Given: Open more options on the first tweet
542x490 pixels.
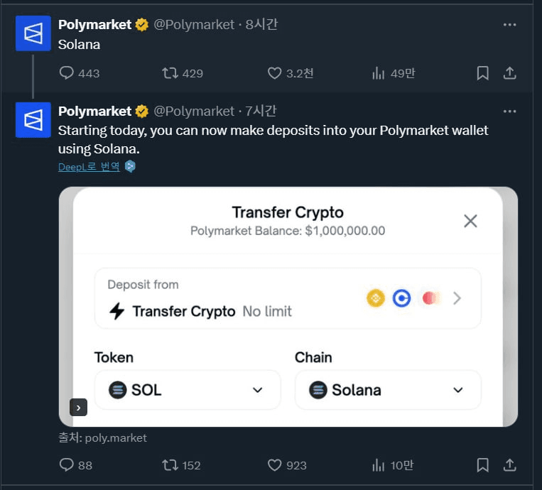Looking at the screenshot, I should pyautogui.click(x=509, y=25).
